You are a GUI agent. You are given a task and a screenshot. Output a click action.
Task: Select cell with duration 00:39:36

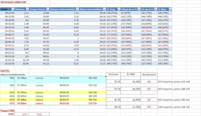point(8,31)
